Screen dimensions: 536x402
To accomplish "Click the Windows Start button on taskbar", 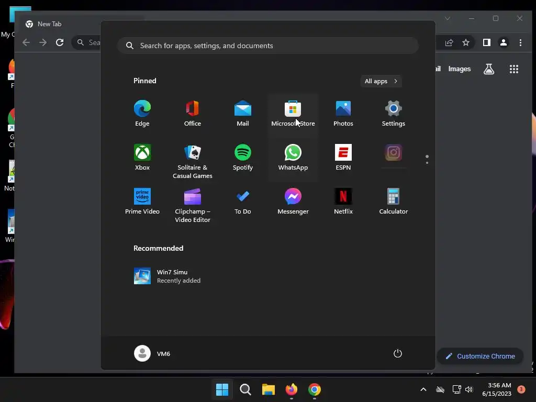I will (x=222, y=389).
